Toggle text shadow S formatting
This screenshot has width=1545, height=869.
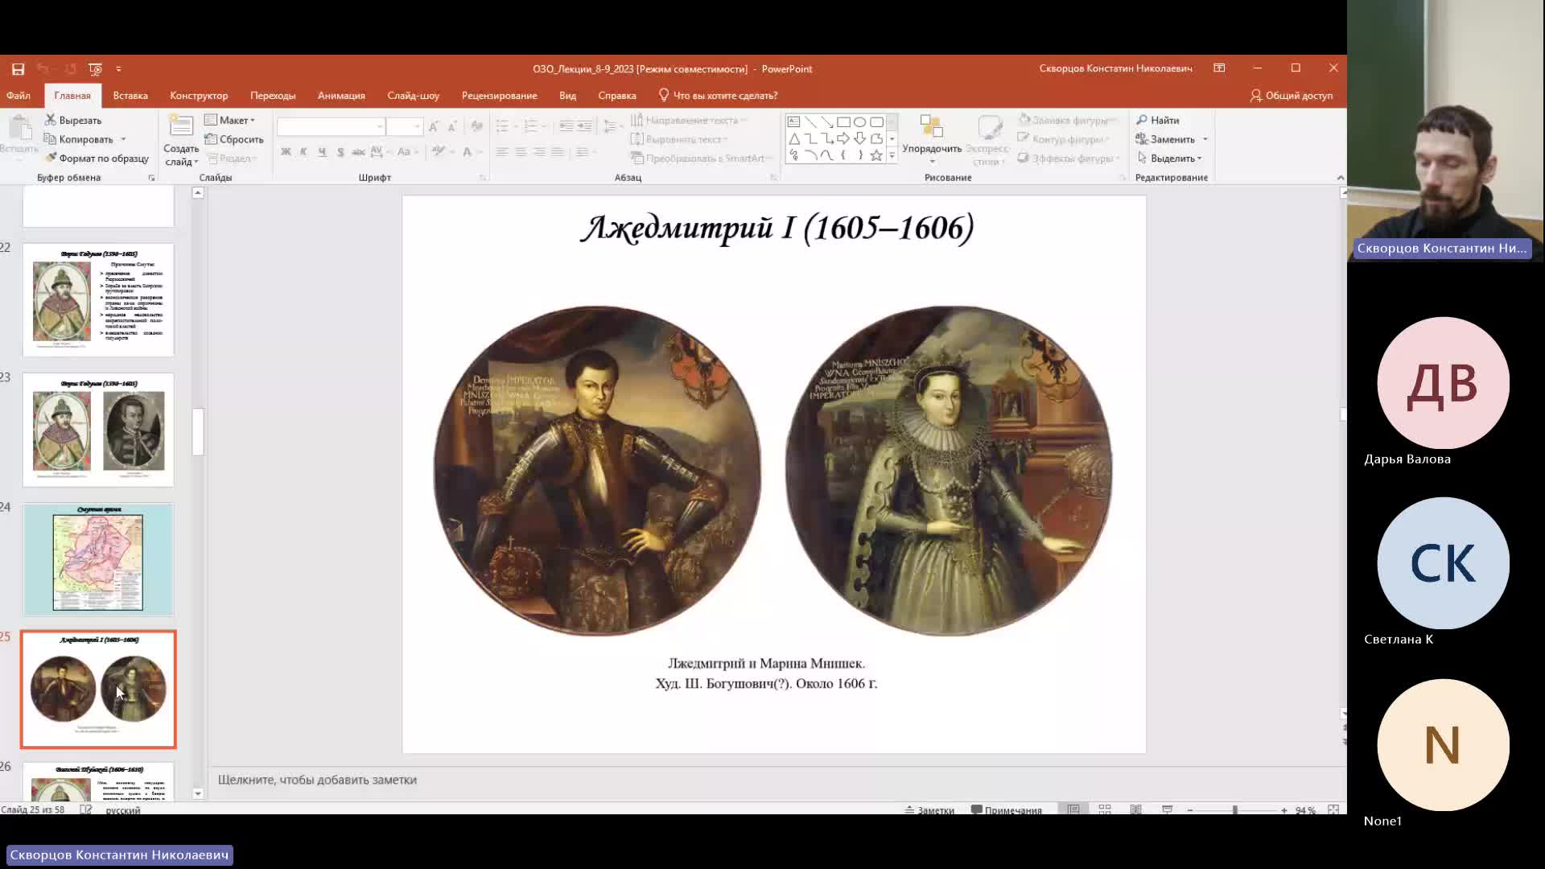pyautogui.click(x=340, y=151)
